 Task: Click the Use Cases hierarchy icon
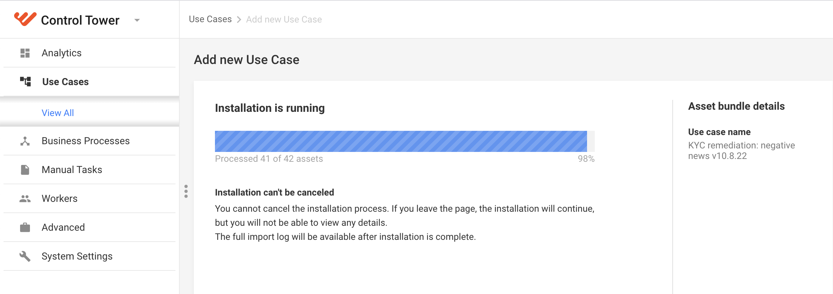pos(25,82)
